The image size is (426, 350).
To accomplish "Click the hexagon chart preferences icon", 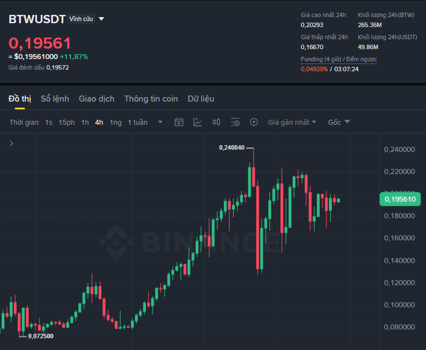I will click(254, 122).
